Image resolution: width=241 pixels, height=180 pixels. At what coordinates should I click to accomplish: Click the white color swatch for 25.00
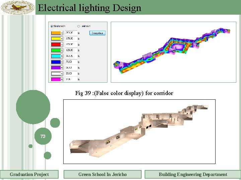pos(56,74)
